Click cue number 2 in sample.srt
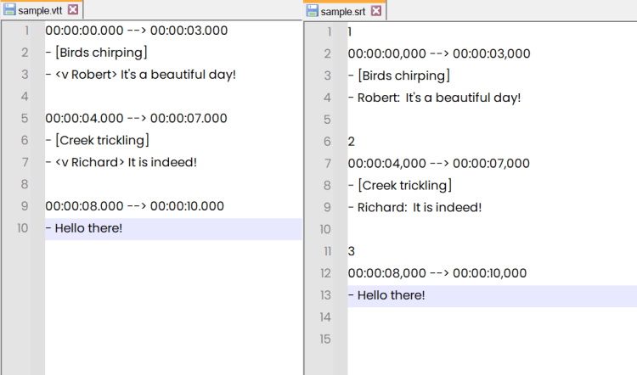 (x=352, y=141)
